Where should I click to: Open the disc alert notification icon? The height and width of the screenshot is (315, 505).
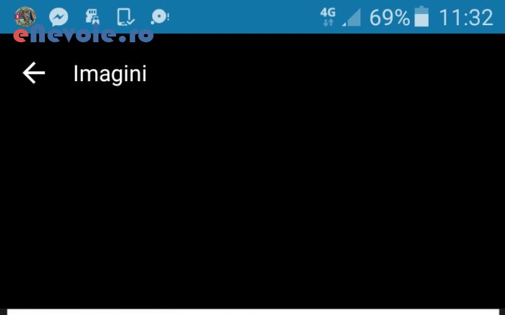pos(158,17)
